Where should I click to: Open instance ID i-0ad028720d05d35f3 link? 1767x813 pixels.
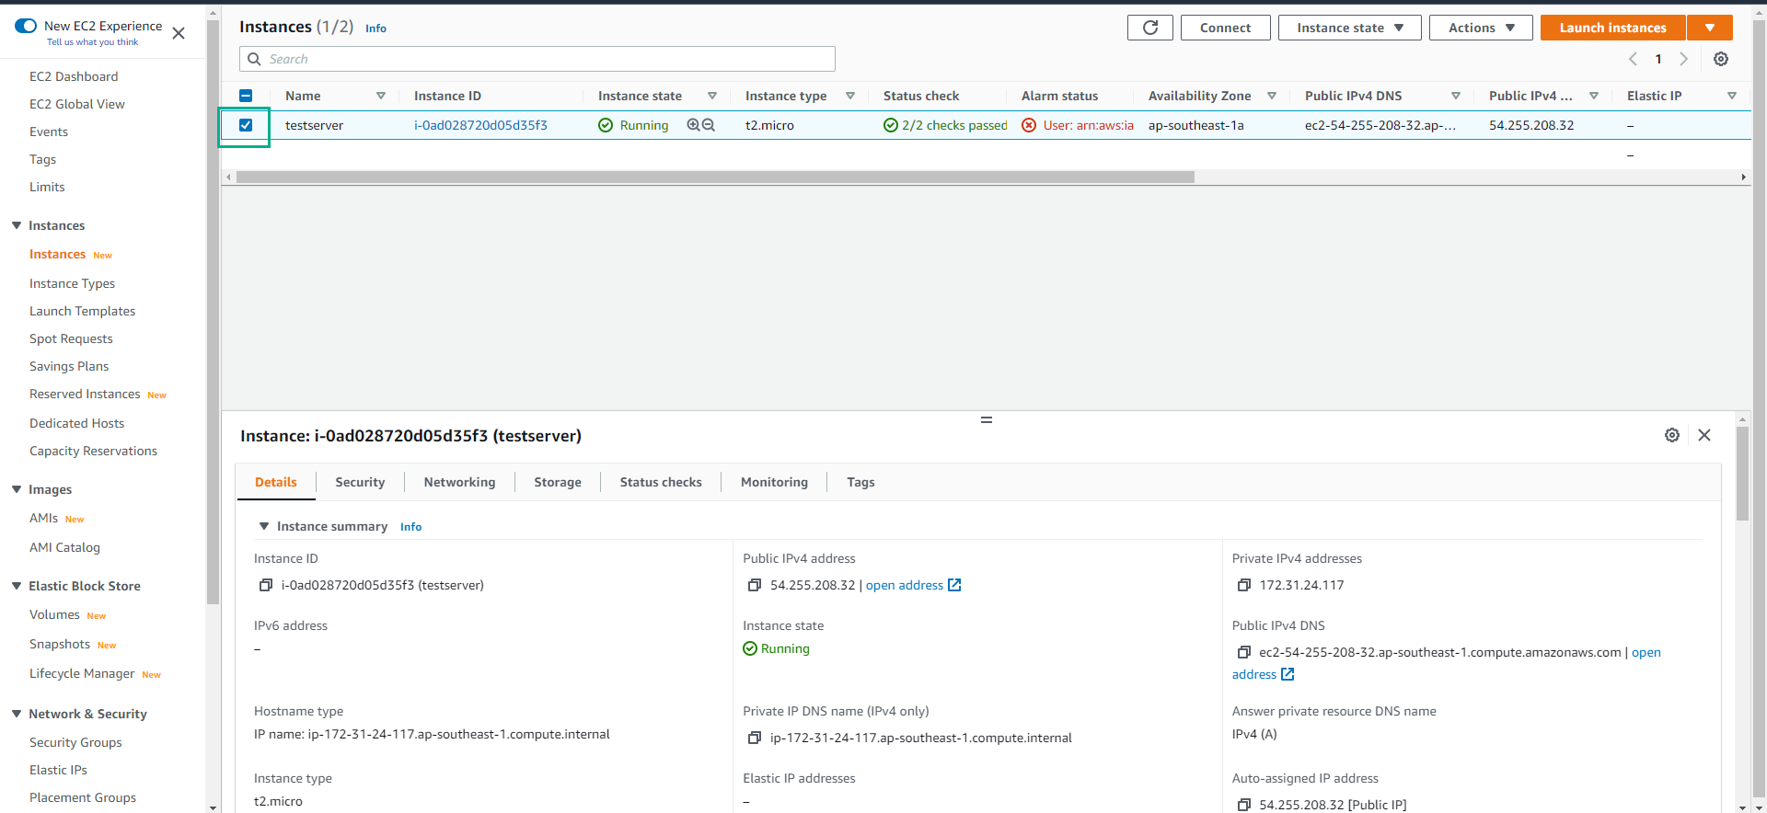(x=480, y=125)
